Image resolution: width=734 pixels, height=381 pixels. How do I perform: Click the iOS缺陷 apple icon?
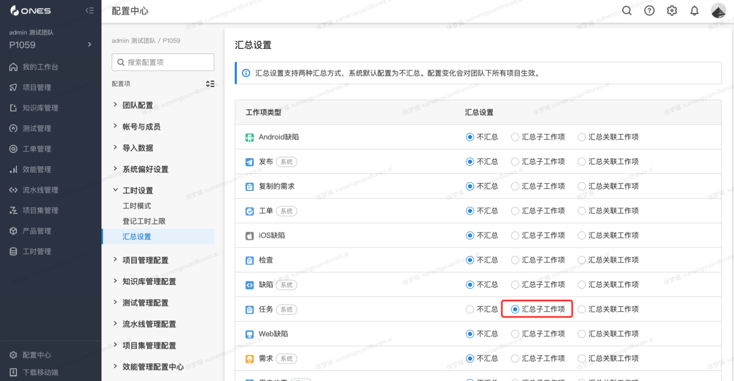250,236
